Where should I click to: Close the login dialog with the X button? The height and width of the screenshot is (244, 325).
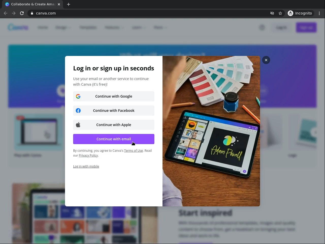click(x=266, y=60)
